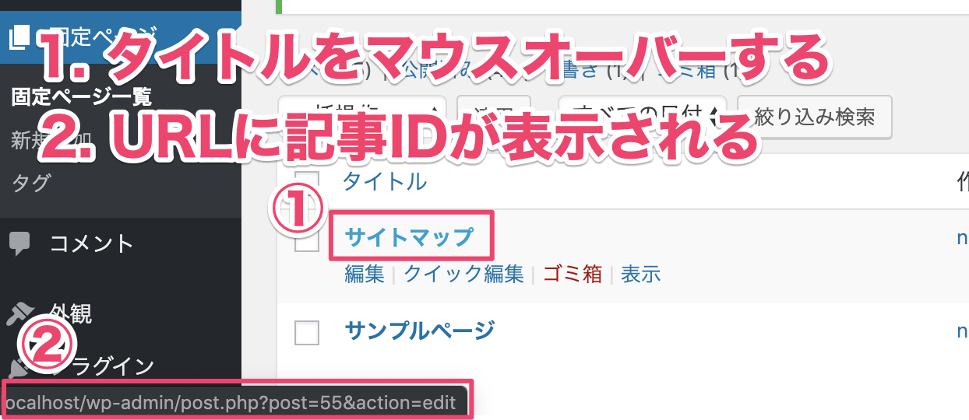This screenshot has width=969, height=420.
Task: Click 表示 to view サイトマップ
Action: tap(641, 274)
